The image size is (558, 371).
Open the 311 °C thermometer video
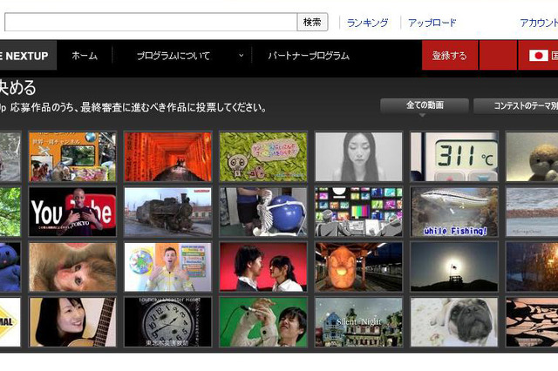click(454, 157)
